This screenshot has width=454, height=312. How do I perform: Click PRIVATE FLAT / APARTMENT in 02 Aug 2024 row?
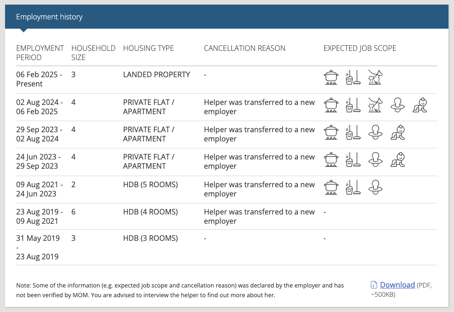[149, 107]
